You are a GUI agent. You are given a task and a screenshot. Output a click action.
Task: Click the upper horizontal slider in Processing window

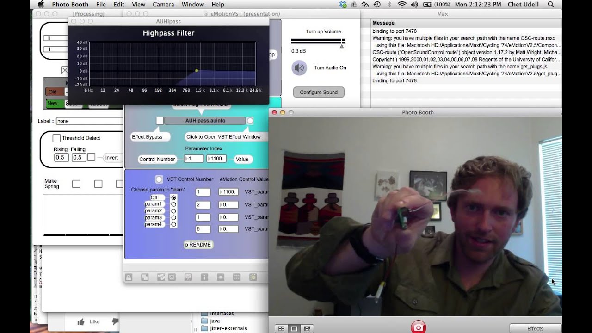coord(55,38)
